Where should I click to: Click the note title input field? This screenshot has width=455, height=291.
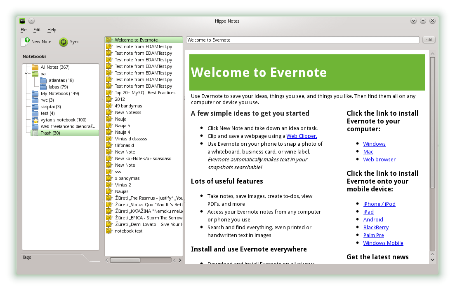[x=303, y=40]
